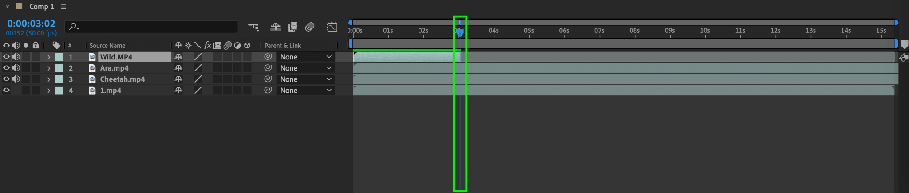Screen dimensions: 909x193
Task: Expand the Wild.MP4 layer properties
Action: (48, 57)
